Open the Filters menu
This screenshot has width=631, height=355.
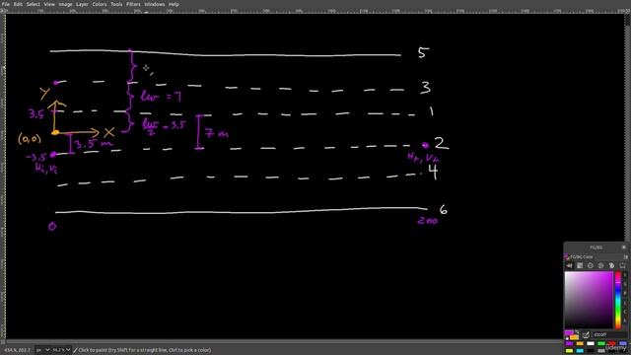point(133,4)
